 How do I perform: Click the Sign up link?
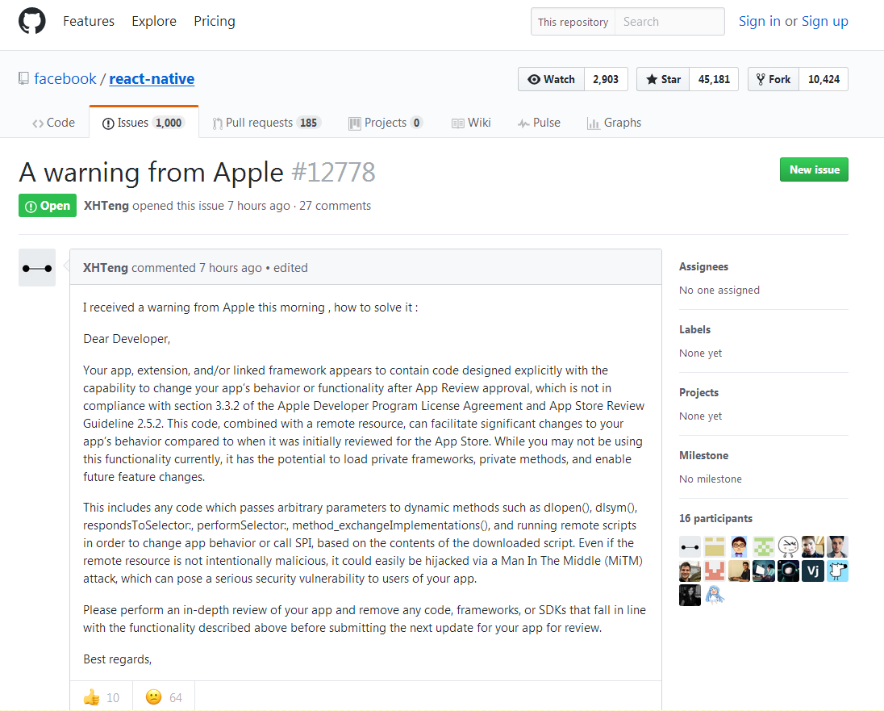[x=825, y=22]
